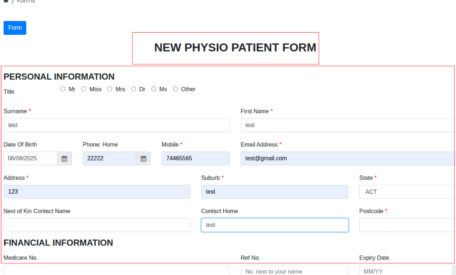Click the Next of Kin Contact Name field
The width and height of the screenshot is (456, 275).
(x=97, y=225)
